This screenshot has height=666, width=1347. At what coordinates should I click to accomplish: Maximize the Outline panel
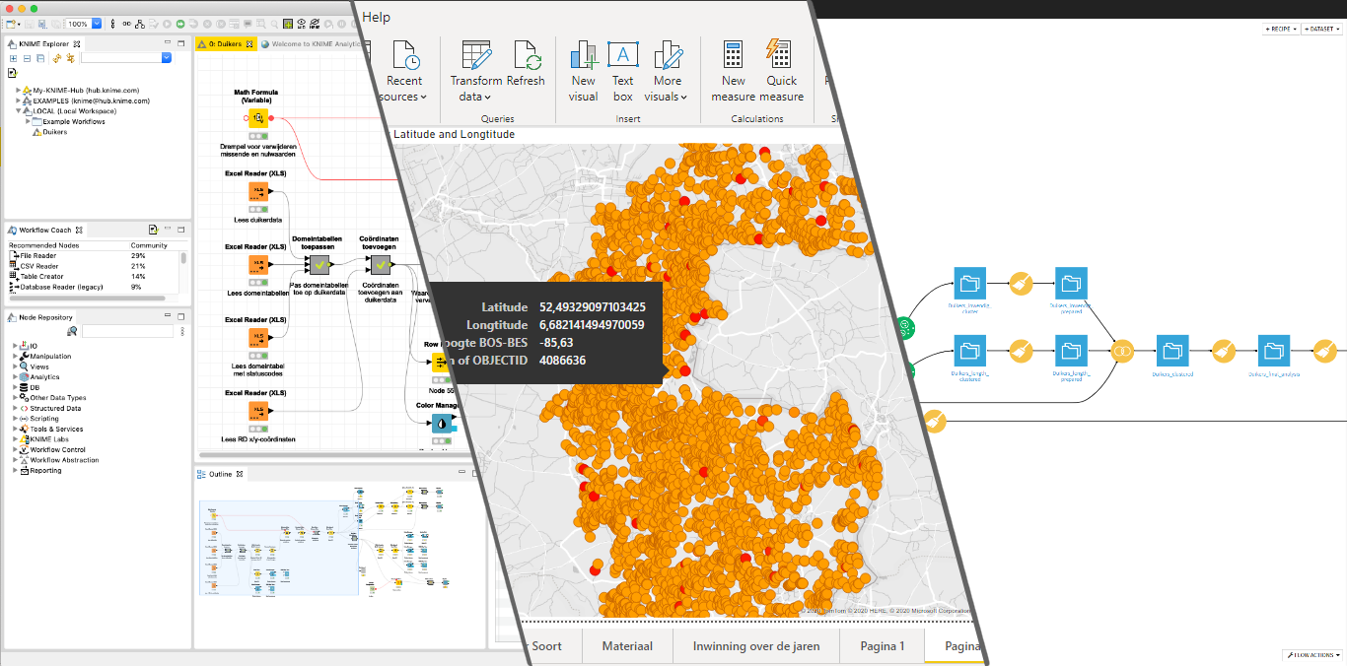pyautogui.click(x=475, y=474)
